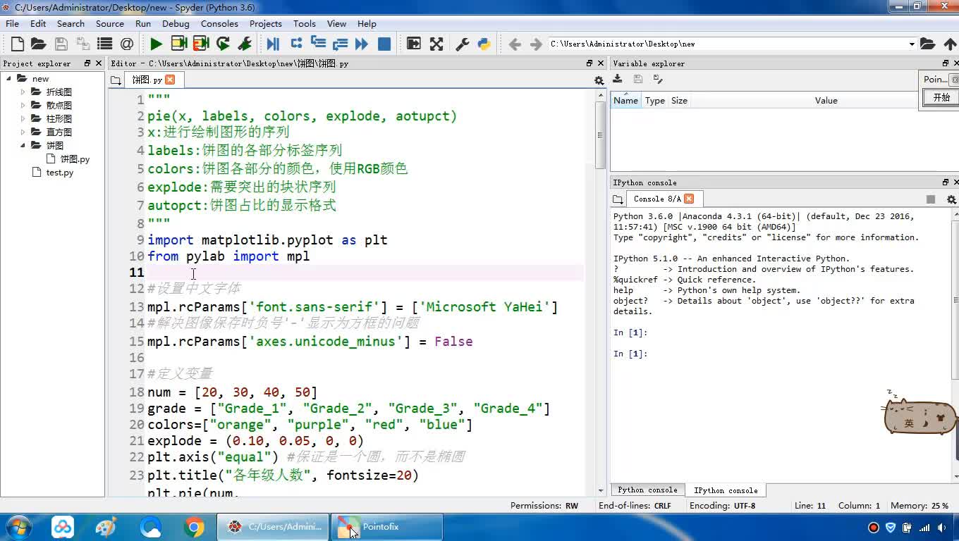Click the Import data icon in Variable explorer
Image resolution: width=959 pixels, height=541 pixels.
click(618, 80)
